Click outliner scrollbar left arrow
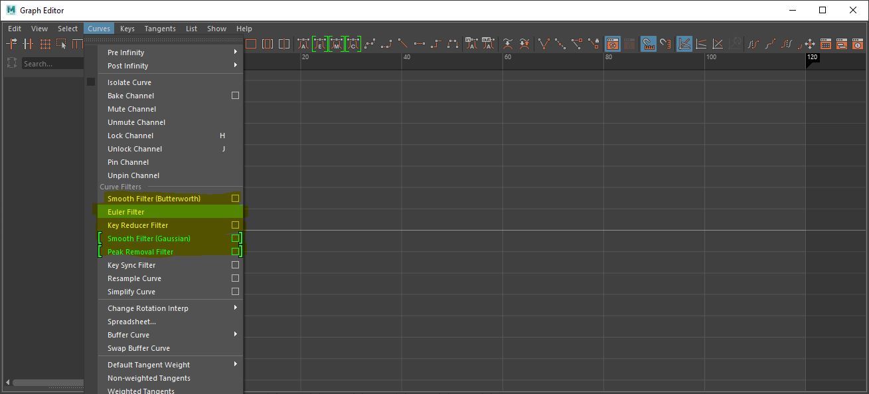This screenshot has height=394, width=869. pyautogui.click(x=8, y=382)
